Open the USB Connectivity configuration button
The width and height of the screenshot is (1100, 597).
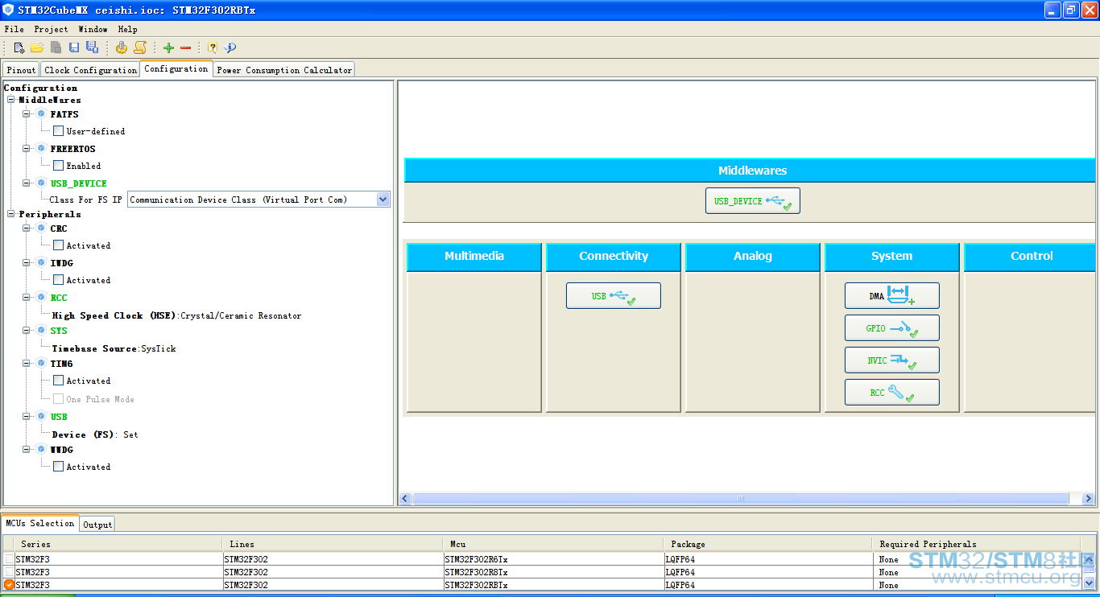[x=614, y=296]
